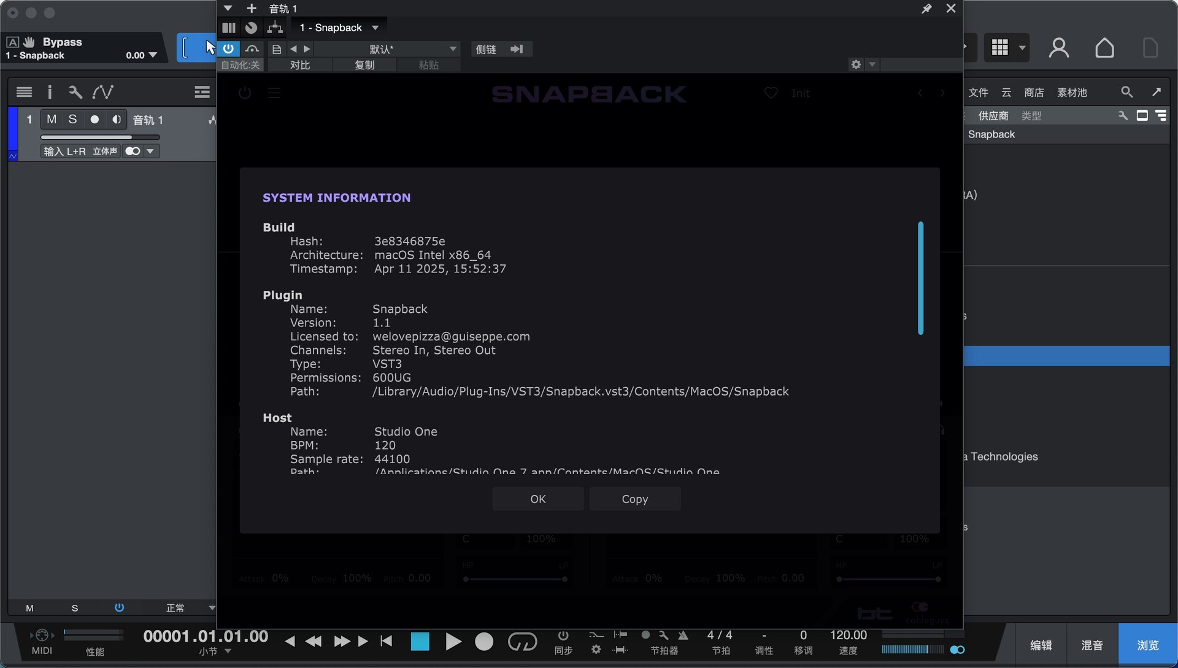Click the Stop button in the transport bar
Image resolution: width=1178 pixels, height=668 pixels.
420,642
